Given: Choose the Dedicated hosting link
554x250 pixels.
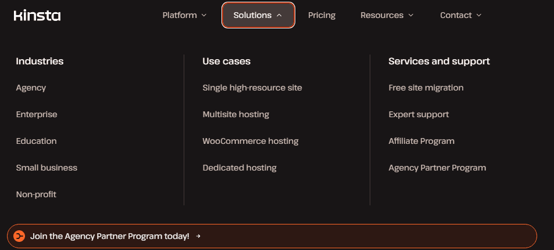Looking at the screenshot, I should click(240, 168).
